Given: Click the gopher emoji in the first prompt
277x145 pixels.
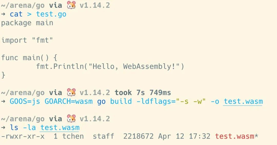Looking at the screenshot, I should pos(71,5).
